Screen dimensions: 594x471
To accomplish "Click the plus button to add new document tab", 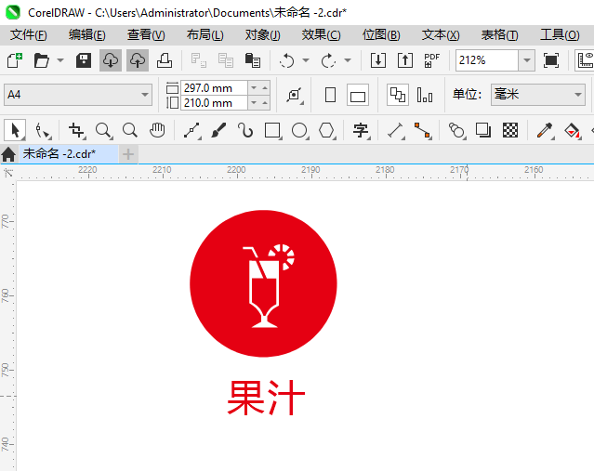I will [x=128, y=154].
